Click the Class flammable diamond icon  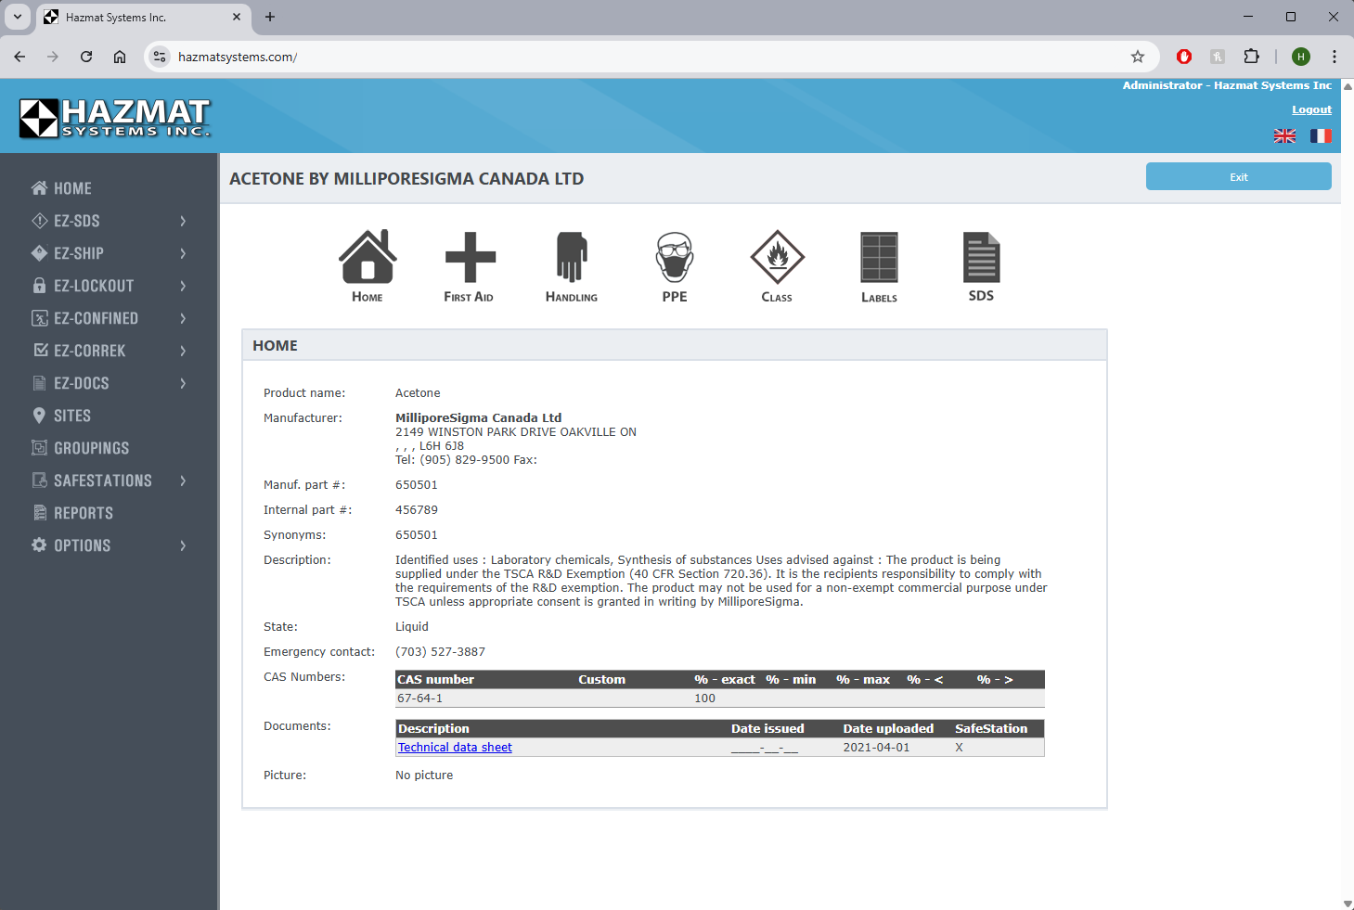pos(777,258)
